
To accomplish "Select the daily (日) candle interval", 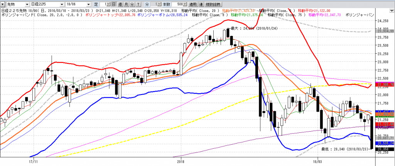I will [x=113, y=4].
